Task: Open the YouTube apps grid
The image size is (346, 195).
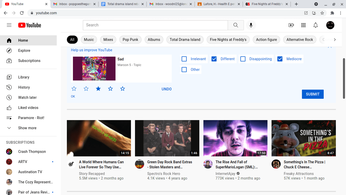Action: click(x=303, y=25)
